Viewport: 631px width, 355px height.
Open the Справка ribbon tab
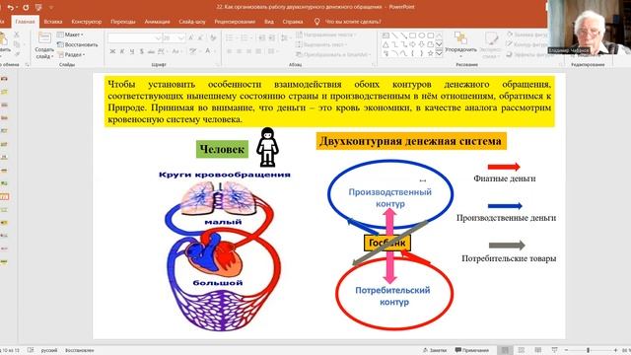click(293, 22)
